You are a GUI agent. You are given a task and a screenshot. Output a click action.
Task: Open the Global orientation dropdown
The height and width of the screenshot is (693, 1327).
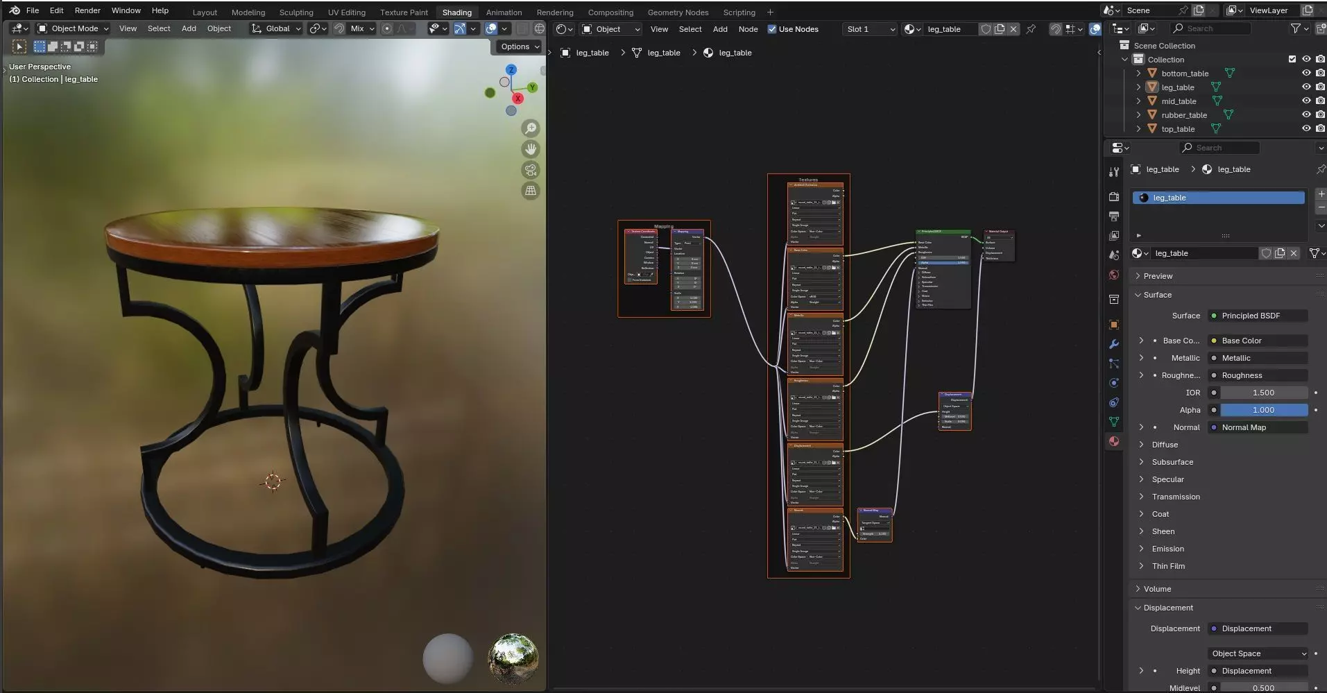[276, 28]
